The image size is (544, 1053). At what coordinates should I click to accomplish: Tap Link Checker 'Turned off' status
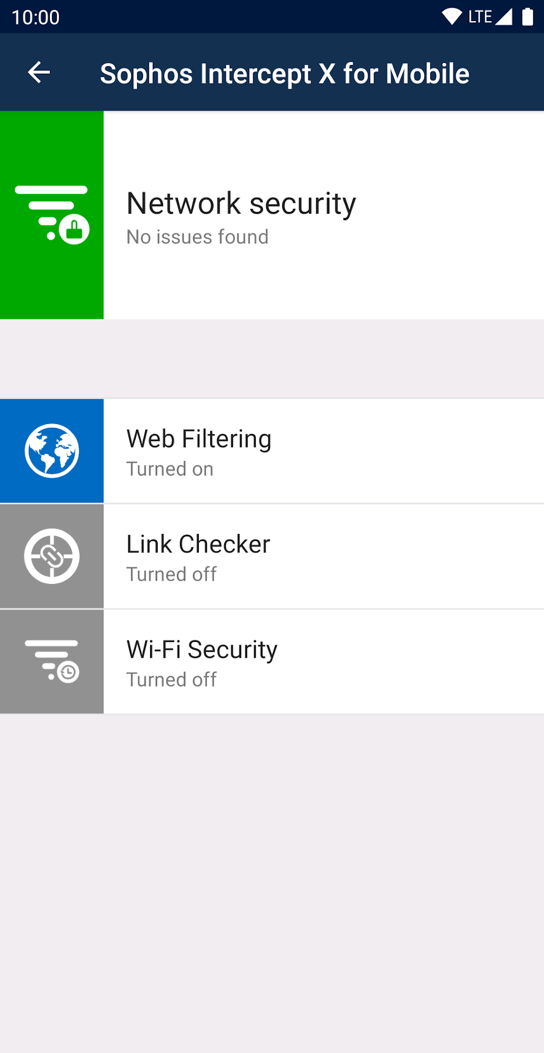point(171,574)
